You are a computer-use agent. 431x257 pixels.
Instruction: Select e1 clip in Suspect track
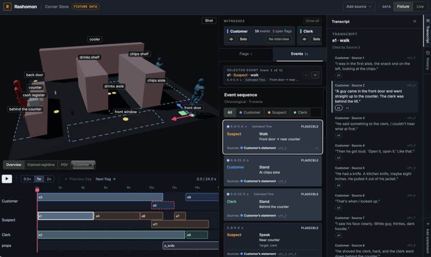pyautogui.click(x=66, y=216)
